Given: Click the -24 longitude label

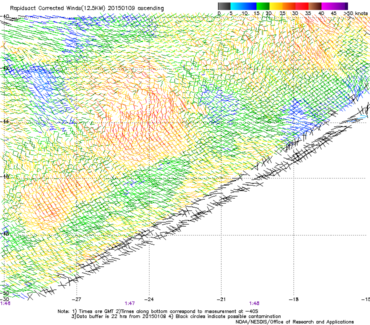Looking at the screenshot, I should click(x=149, y=299).
